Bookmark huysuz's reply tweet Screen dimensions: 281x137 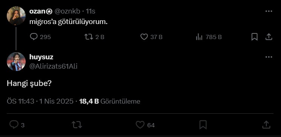pyautogui.click(x=203, y=125)
